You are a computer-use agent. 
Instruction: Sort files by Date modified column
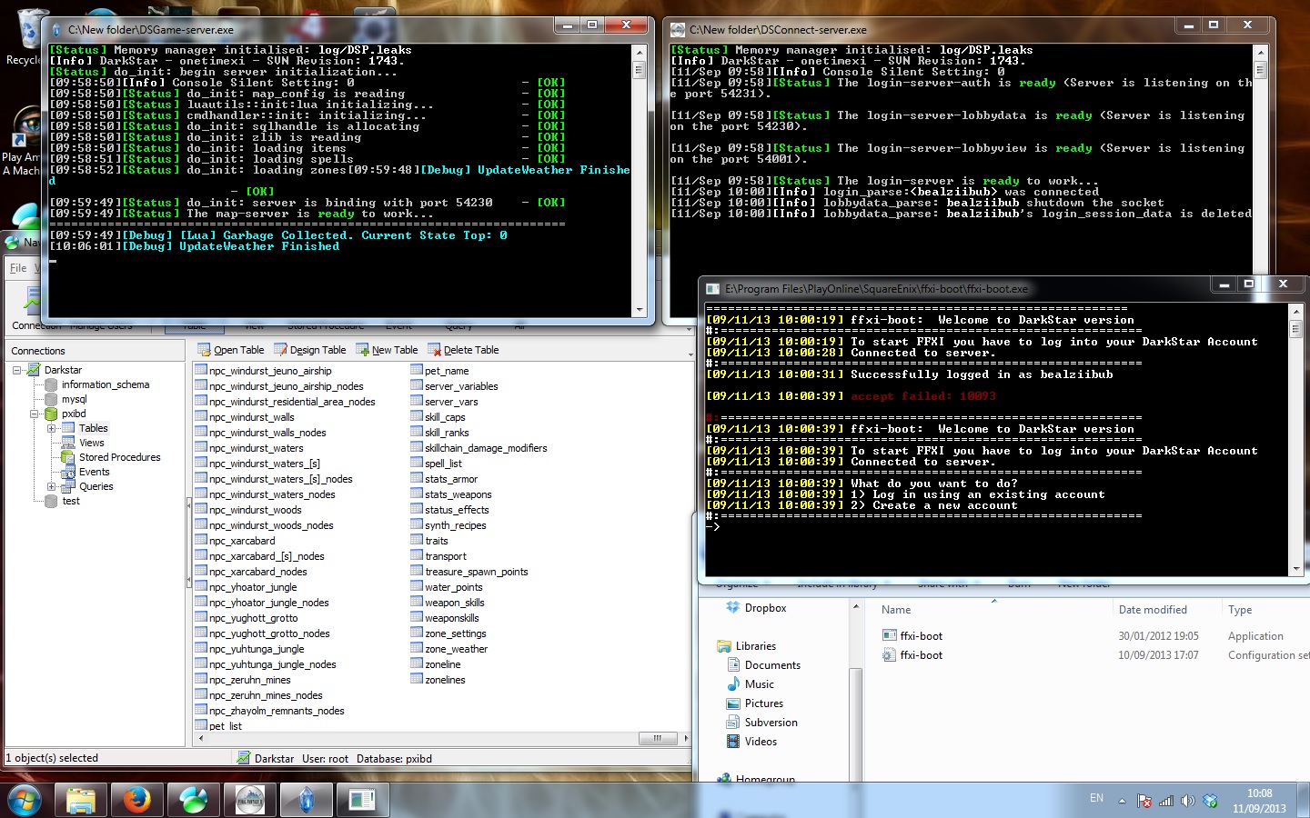tap(1152, 610)
